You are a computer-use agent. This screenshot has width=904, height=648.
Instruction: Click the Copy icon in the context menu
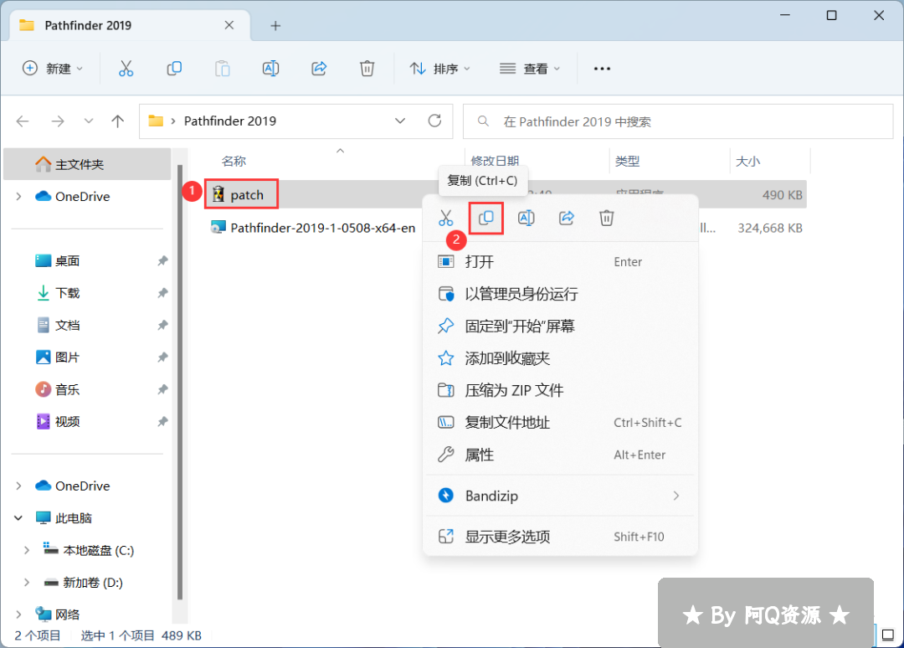coord(486,218)
